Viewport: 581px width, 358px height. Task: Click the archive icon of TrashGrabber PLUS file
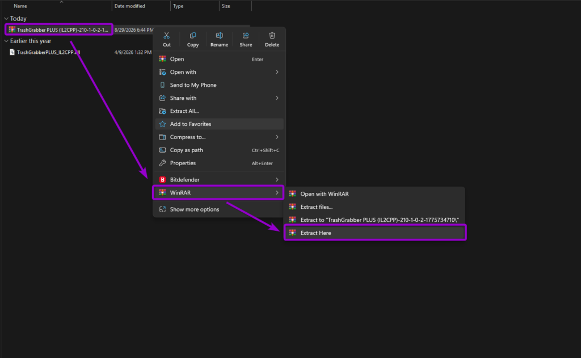coord(12,30)
